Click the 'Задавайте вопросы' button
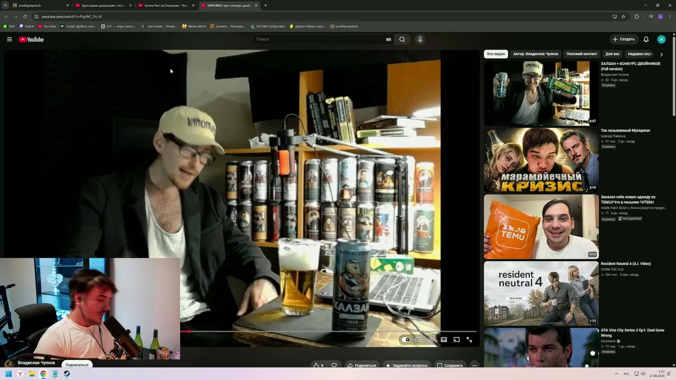 pyautogui.click(x=406, y=365)
